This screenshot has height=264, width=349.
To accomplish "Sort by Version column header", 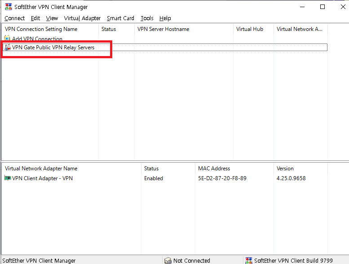I will click(300, 169).
